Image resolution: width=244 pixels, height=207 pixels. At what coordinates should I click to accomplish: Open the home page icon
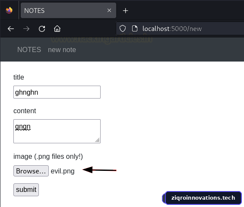click(x=57, y=29)
